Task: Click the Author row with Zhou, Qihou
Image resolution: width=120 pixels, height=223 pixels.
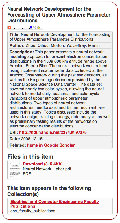Action: [x=60, y=46]
